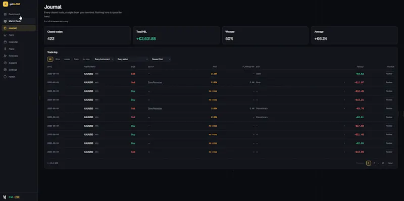Click the Side column header
The width and height of the screenshot is (404, 201).
click(x=133, y=67)
